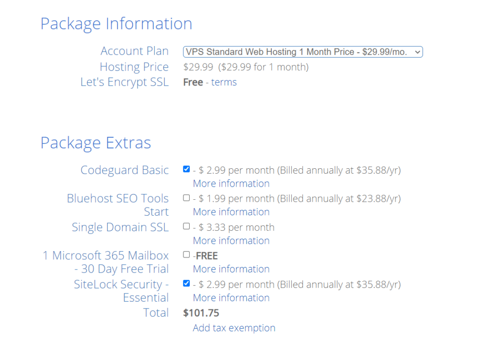497x353 pixels.
Task: Click More information under Microsoft 365 Mailbox
Action: tap(231, 269)
